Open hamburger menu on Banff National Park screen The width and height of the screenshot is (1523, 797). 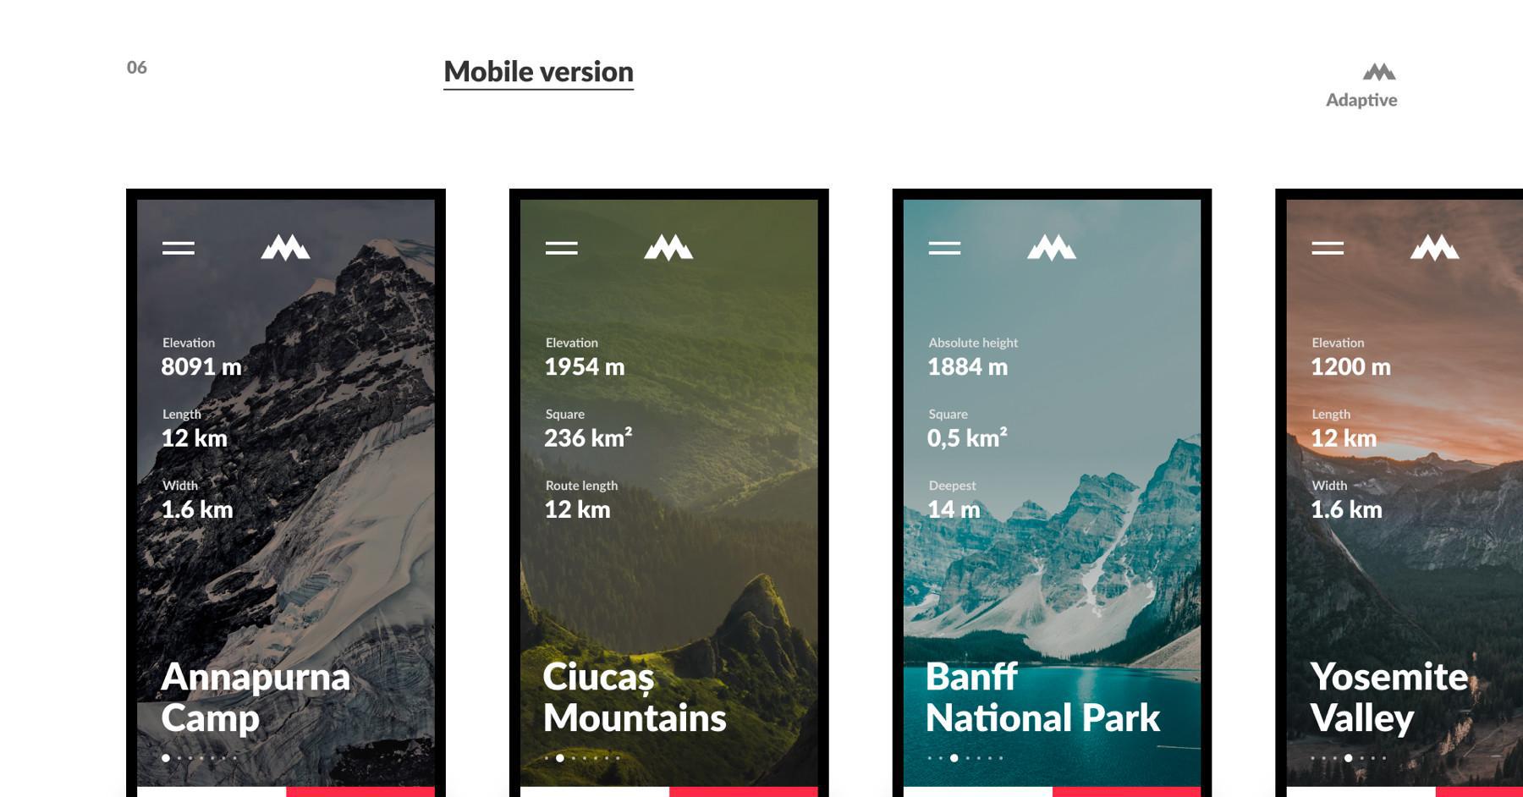point(944,248)
